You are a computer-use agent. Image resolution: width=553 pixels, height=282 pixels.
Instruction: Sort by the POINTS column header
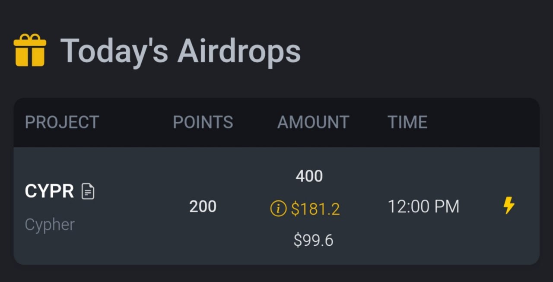(x=203, y=122)
